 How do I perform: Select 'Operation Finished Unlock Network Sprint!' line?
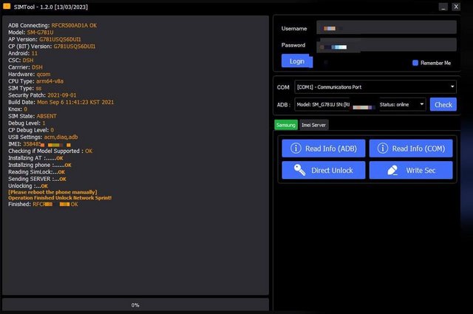60,197
